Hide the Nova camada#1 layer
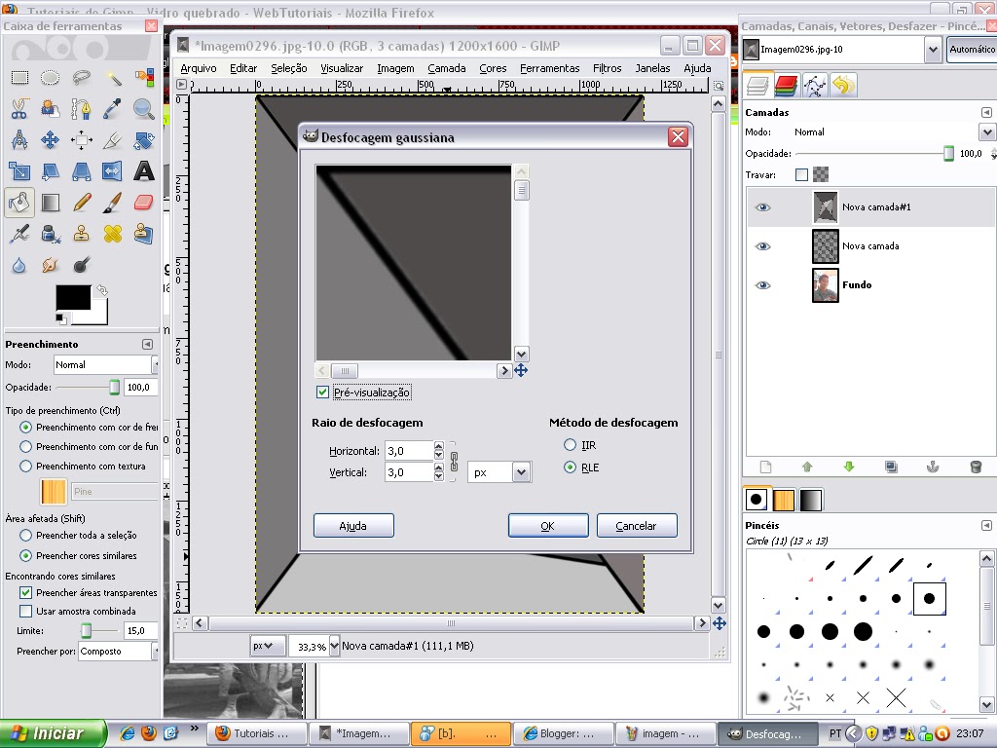 coord(762,207)
